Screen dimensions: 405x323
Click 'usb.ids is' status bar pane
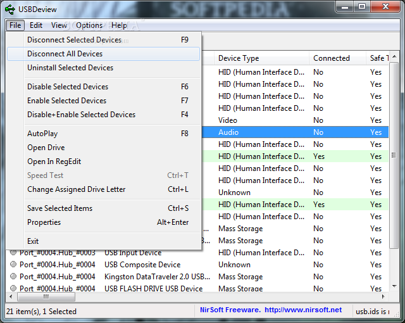tap(373, 312)
